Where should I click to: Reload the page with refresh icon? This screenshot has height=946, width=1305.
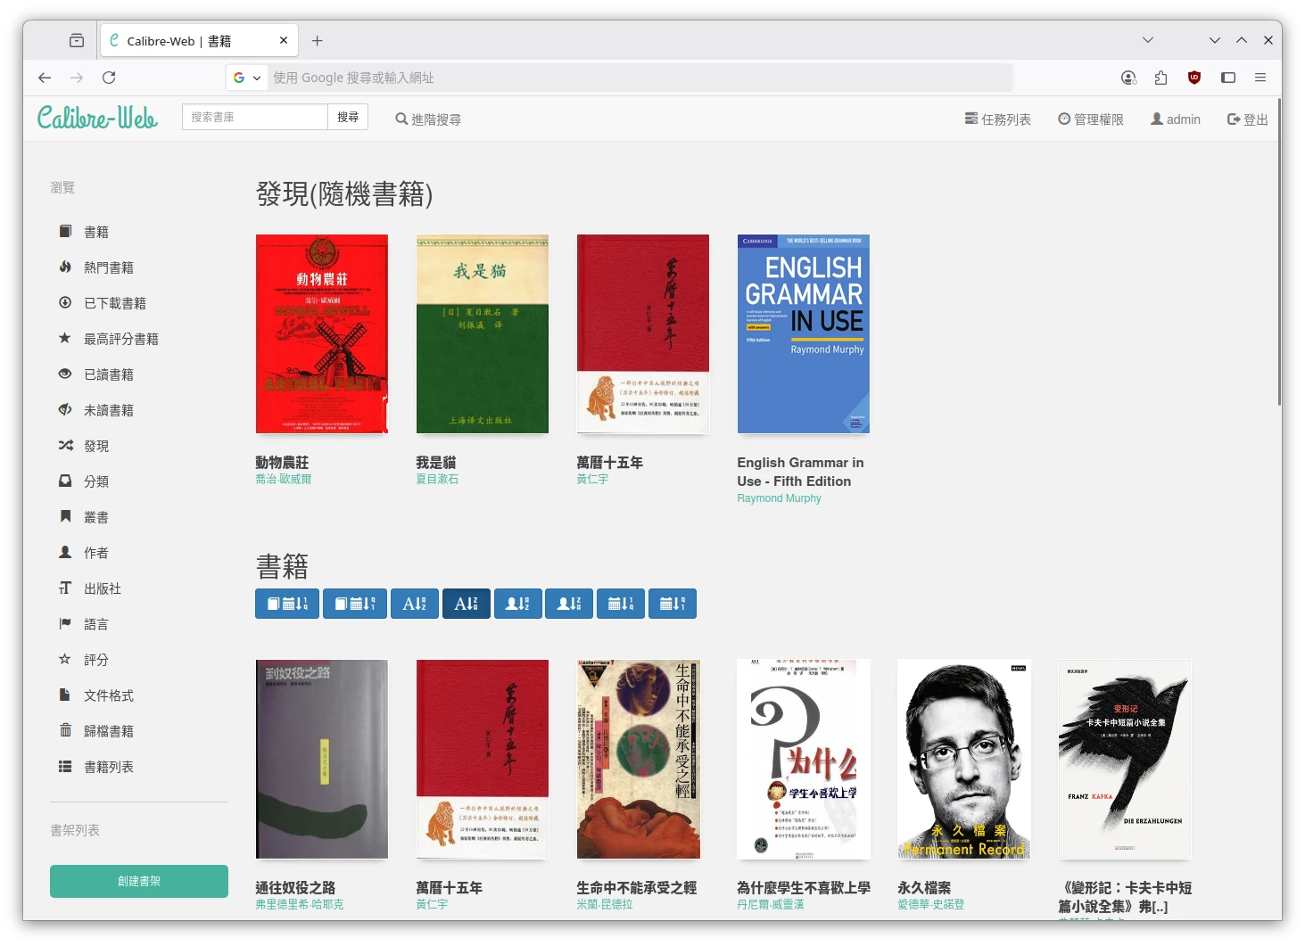tap(109, 78)
